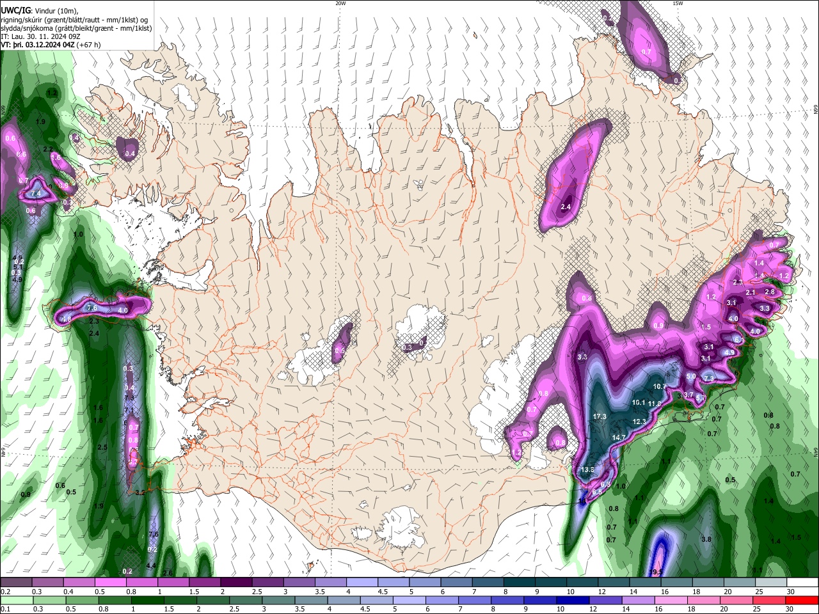Click the 3.8 value in southeast rain band
This screenshot has height=614, width=819.
(x=706, y=539)
